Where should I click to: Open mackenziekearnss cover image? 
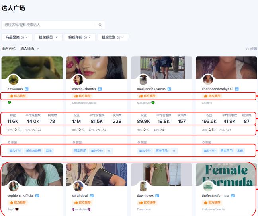162,68
